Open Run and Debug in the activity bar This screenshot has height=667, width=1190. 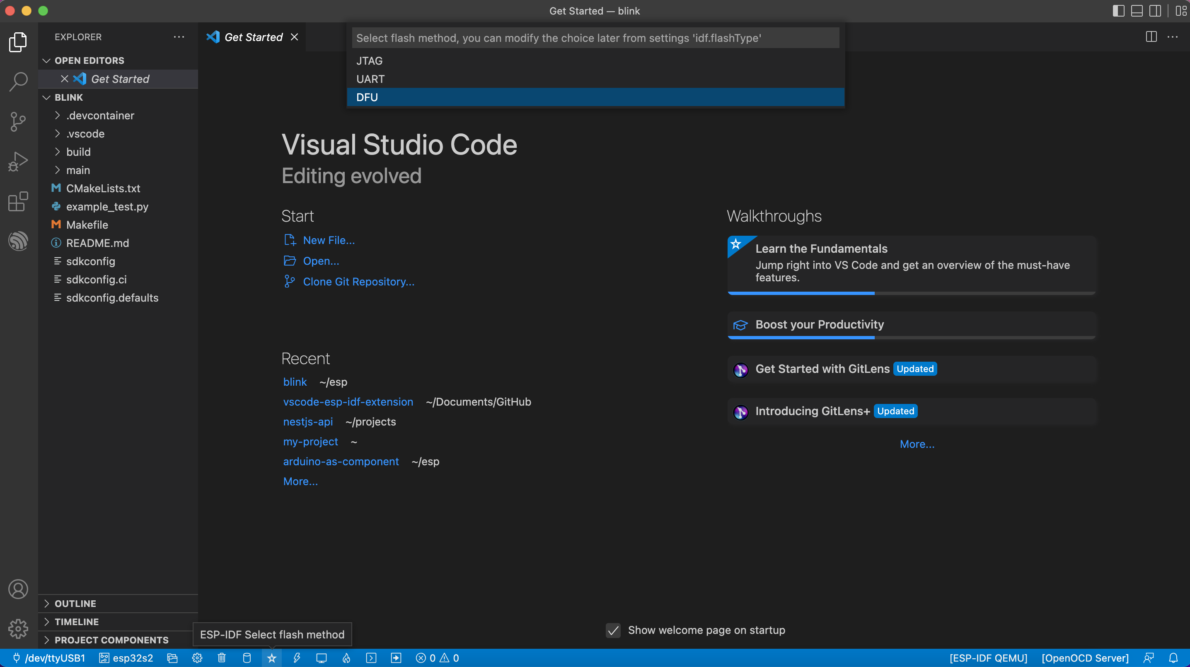tap(18, 161)
